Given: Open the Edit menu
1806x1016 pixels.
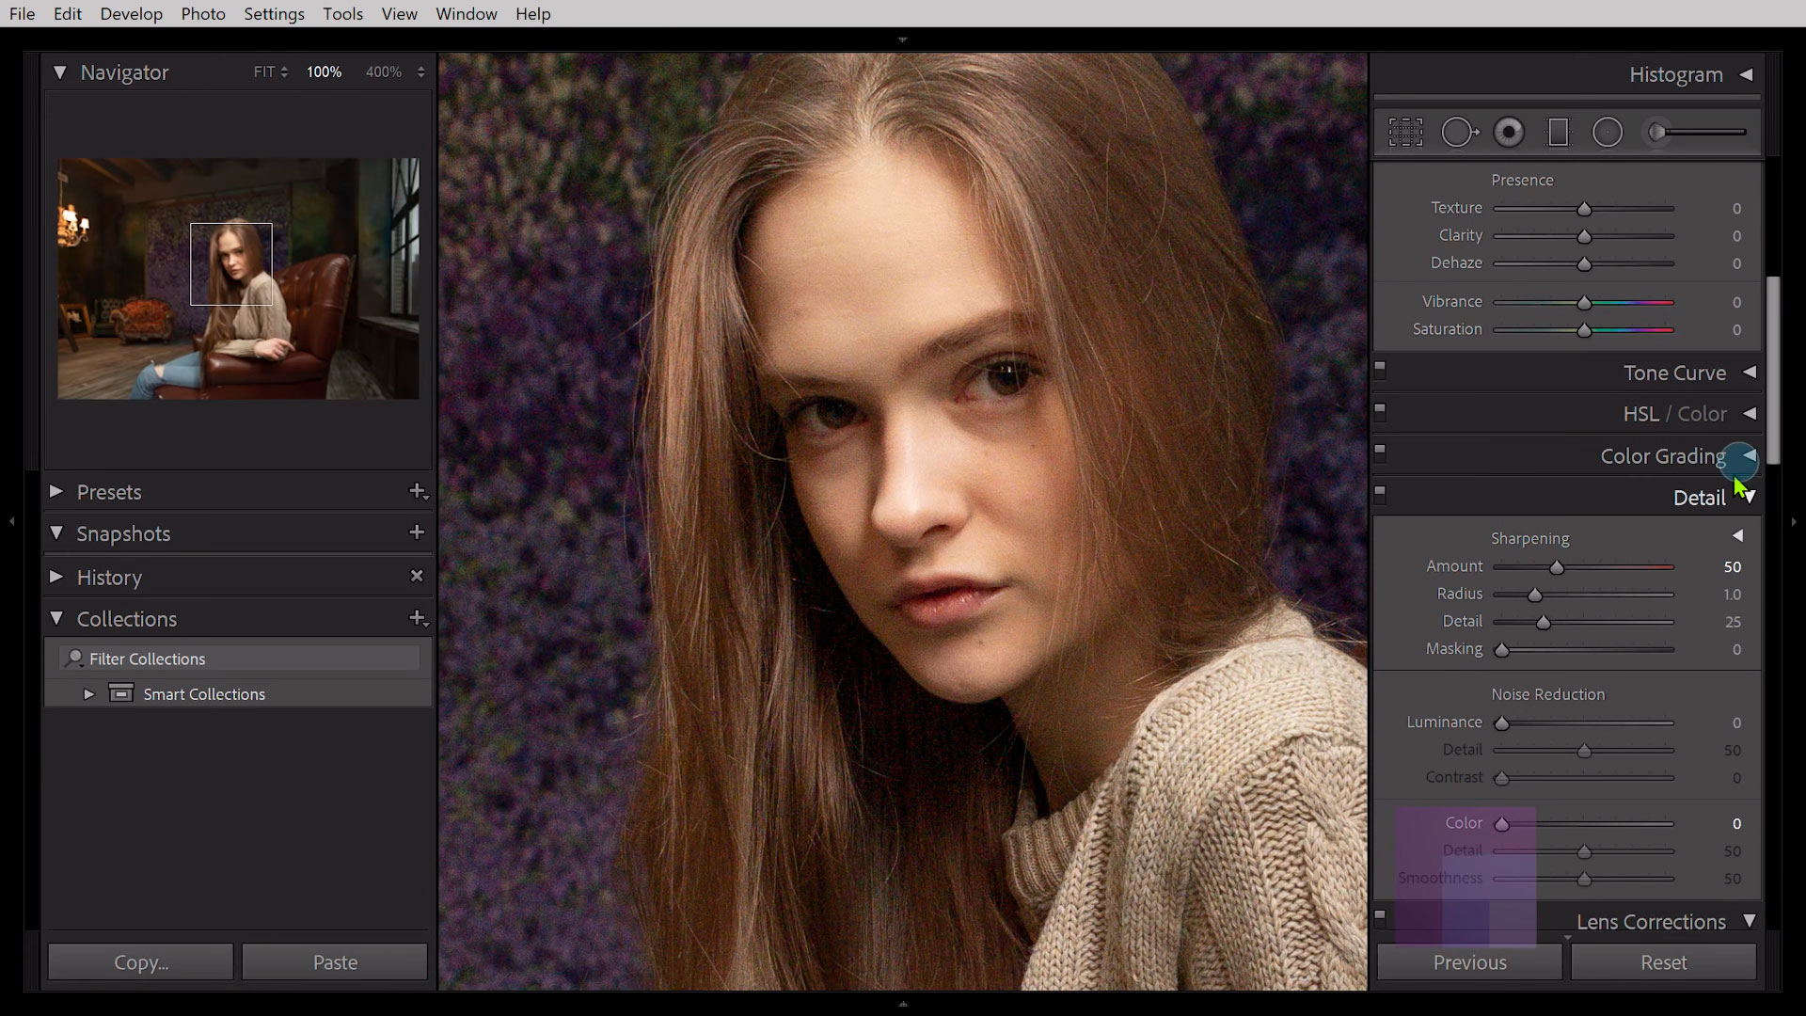Looking at the screenshot, I should (x=68, y=14).
